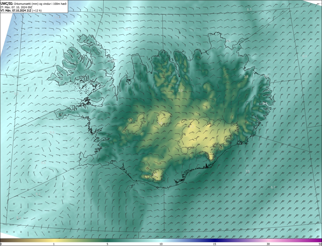Image resolution: width=322 pixels, height=246 pixels.
Task: Click the 0 tick on the color scale
Action: pyautogui.click(x=1, y=244)
